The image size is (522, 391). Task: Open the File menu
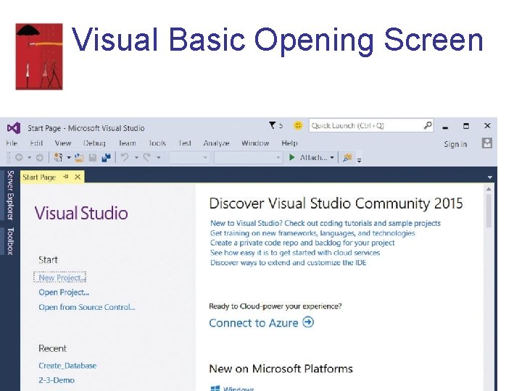pyautogui.click(x=12, y=143)
